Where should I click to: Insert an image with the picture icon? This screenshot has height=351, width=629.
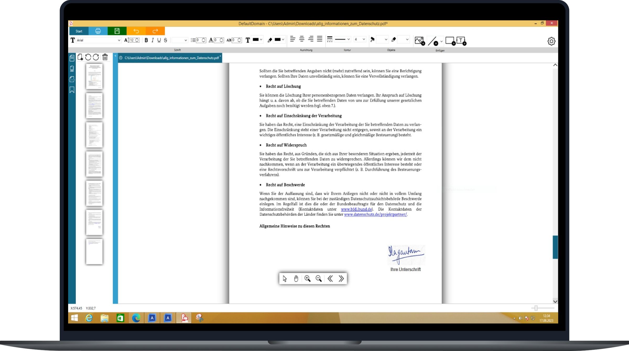click(420, 41)
